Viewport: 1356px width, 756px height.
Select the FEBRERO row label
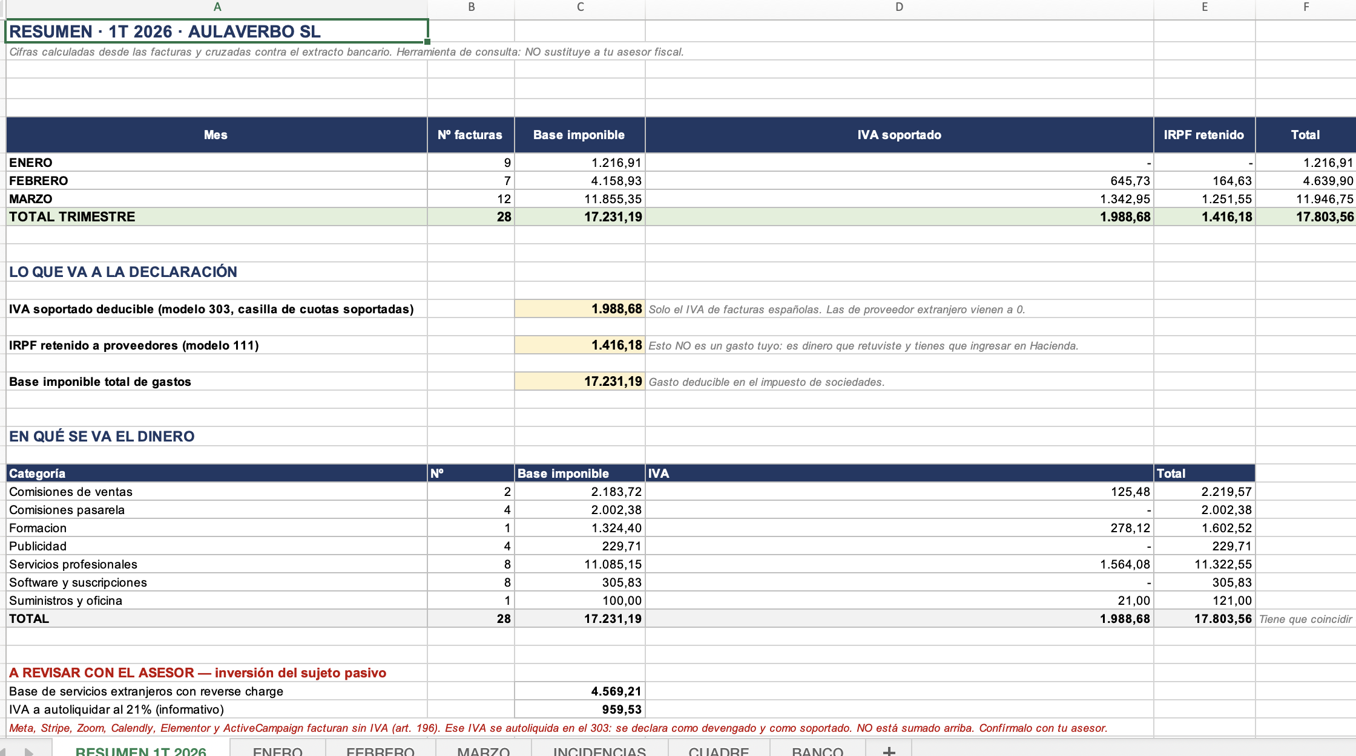click(217, 181)
